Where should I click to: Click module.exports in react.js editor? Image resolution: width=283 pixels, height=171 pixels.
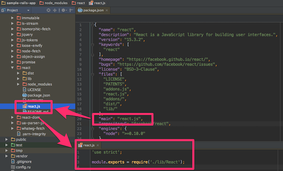point(108,162)
